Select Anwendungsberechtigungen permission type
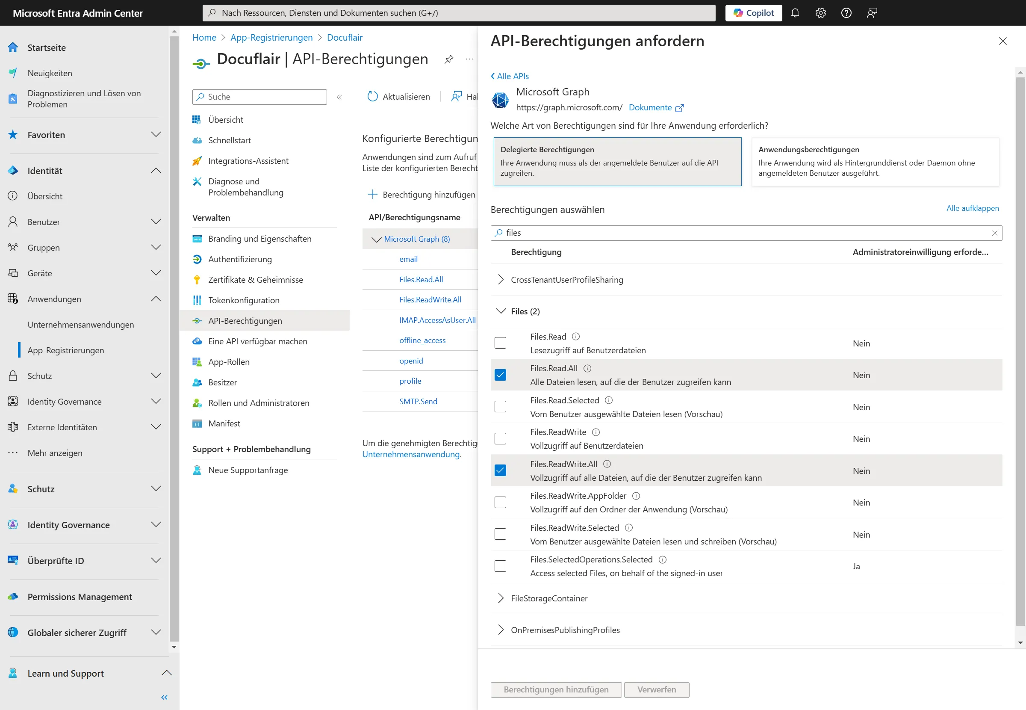This screenshot has height=710, width=1026. pos(874,161)
